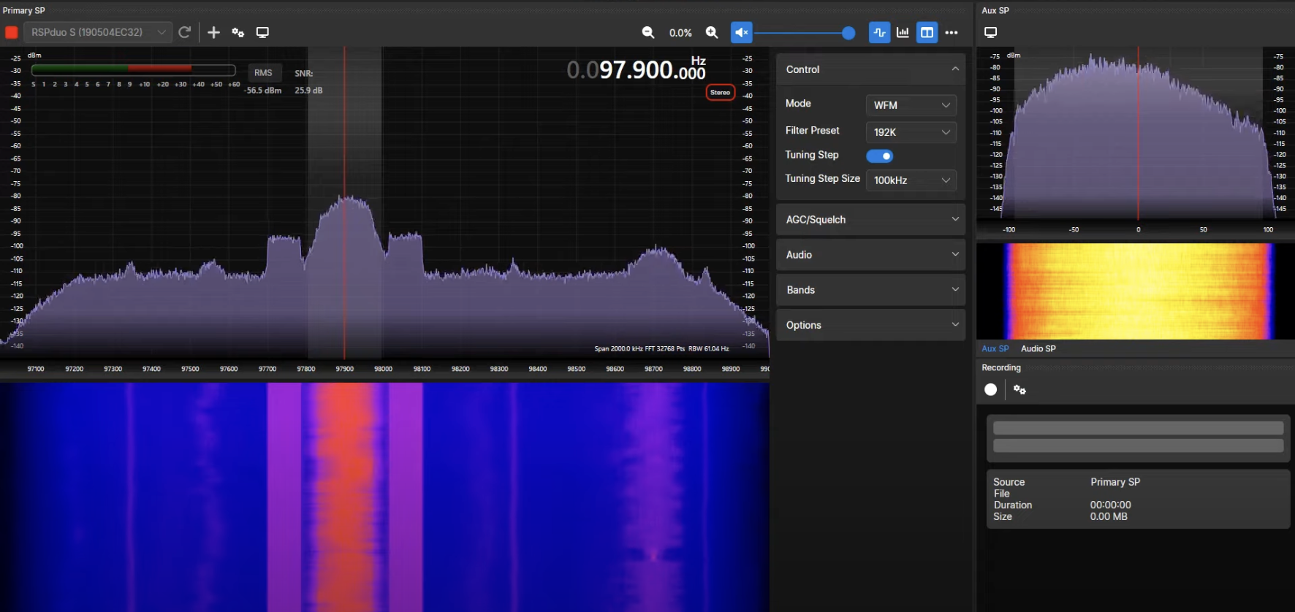
Task: Refresh the device list
Action: 185,32
